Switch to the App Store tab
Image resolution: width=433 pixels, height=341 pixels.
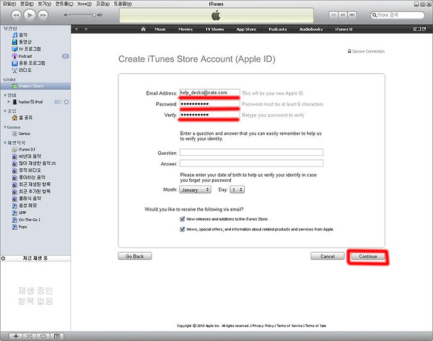tap(247, 29)
